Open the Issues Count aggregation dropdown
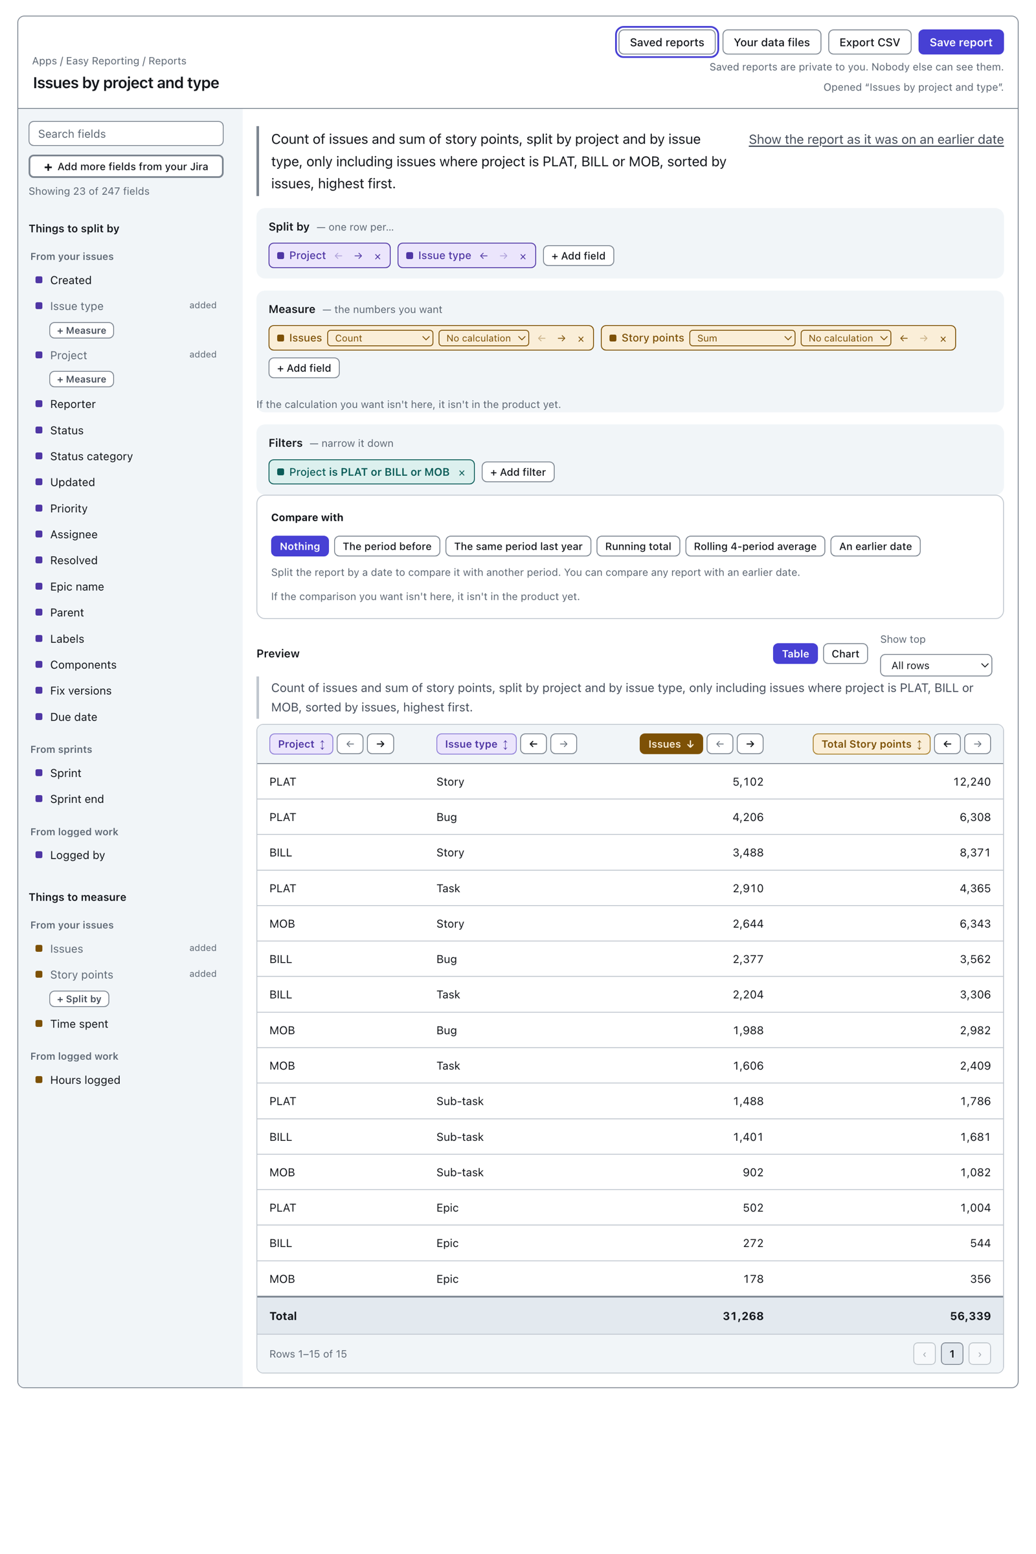Viewport: 1036px width, 1554px height. pyautogui.click(x=381, y=338)
